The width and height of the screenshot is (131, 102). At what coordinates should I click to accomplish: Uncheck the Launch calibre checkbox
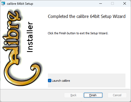[x=49, y=81]
